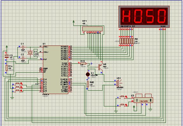This screenshot has width=183, height=126.
Task: Click the ground symbol below left push buttons
Action: (12, 98)
